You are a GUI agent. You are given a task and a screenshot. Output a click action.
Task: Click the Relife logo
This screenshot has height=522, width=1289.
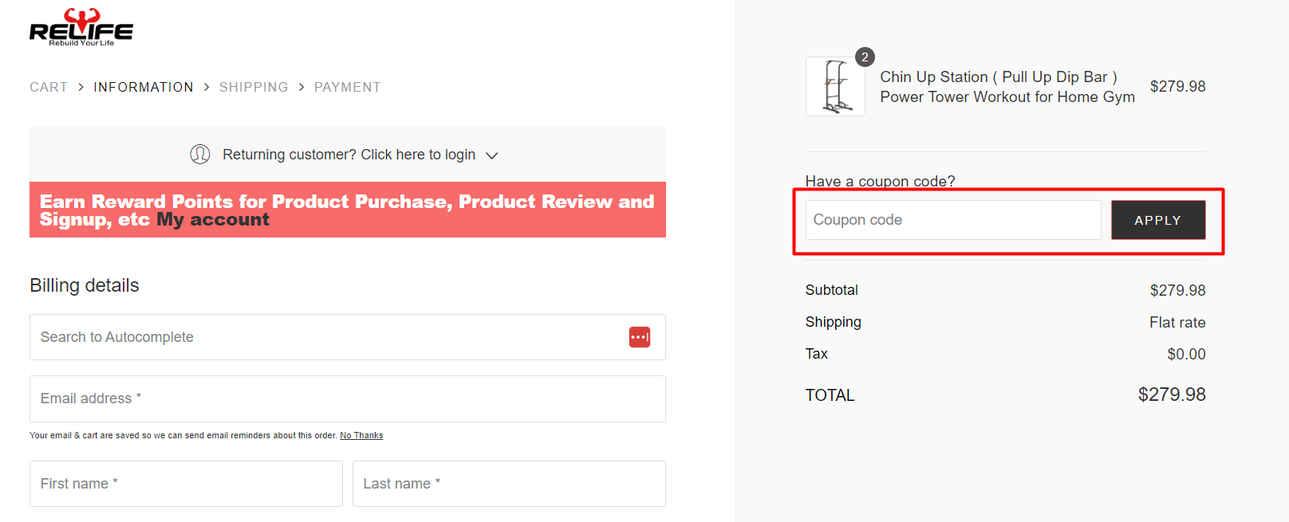81,27
